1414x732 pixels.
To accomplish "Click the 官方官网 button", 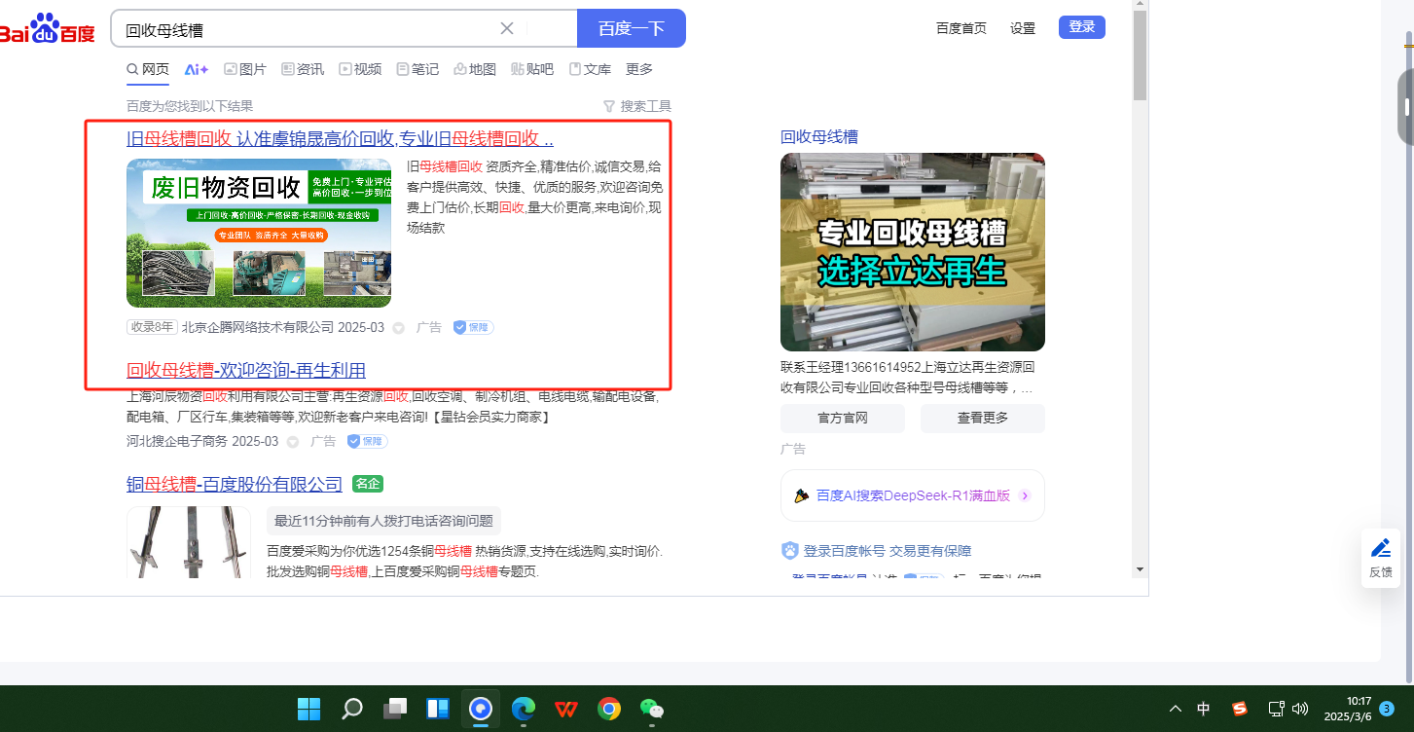I will 843,419.
